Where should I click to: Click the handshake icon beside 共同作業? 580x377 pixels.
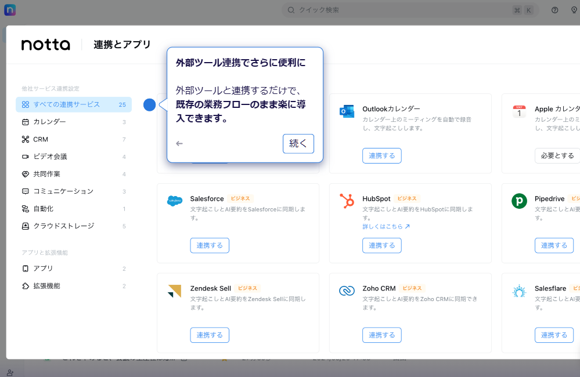tap(25, 174)
